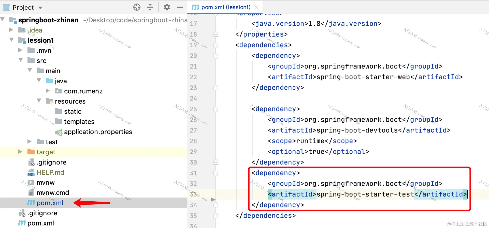Open application.properties file

(98, 132)
